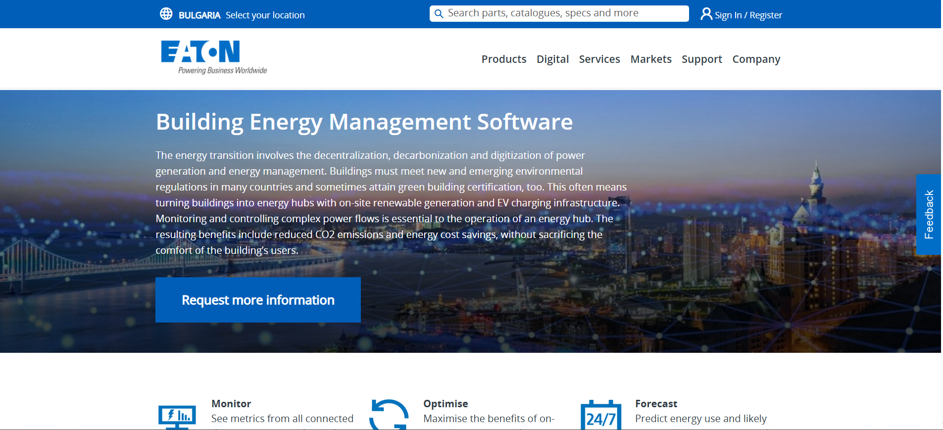Open the Feedback side tab

929,214
